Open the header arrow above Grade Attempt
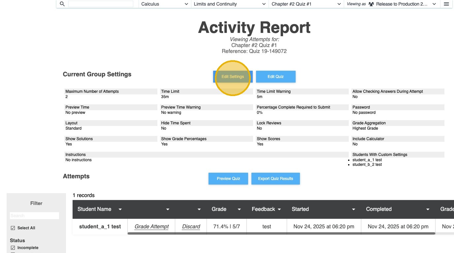454x253 pixels. (x=168, y=209)
